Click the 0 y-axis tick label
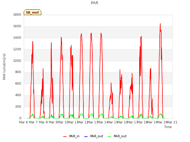This screenshot has height=142, width=190. (x=20, y=118)
